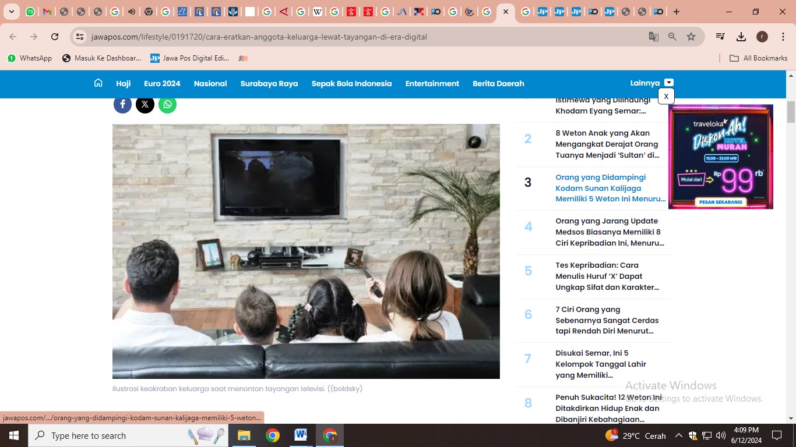
Task: Open the Berita Daerah section
Action: click(498, 83)
